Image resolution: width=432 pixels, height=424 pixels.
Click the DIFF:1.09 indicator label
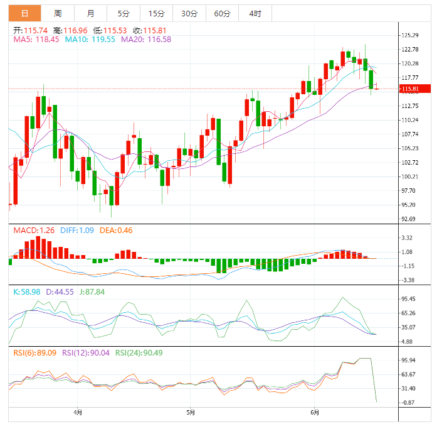point(77,231)
